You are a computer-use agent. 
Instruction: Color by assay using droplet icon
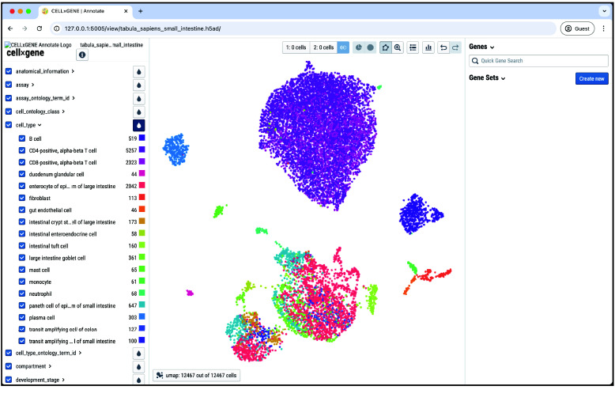[x=139, y=85]
